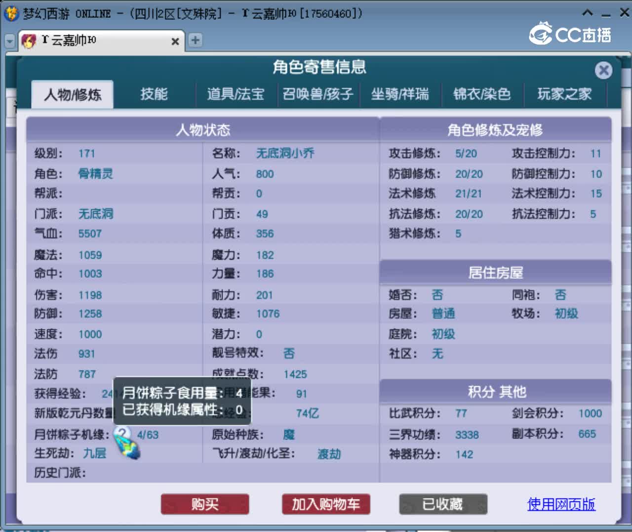Click the 速度 value 1000
Image resolution: width=632 pixels, height=532 pixels.
[90, 334]
